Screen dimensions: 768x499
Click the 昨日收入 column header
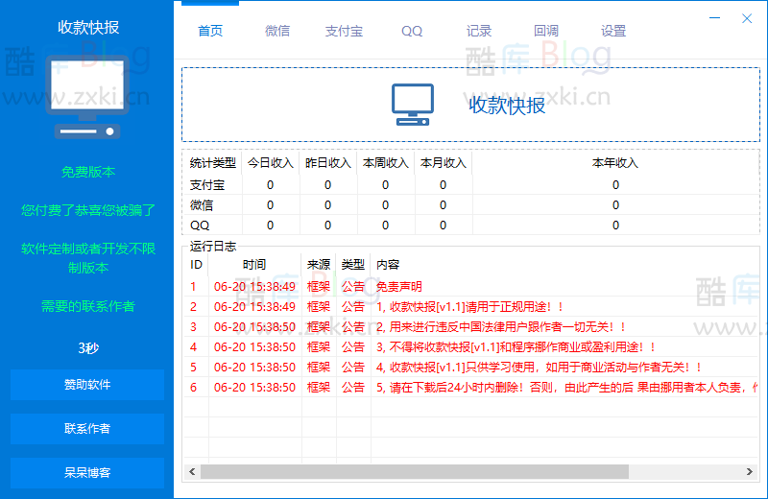[x=327, y=163]
